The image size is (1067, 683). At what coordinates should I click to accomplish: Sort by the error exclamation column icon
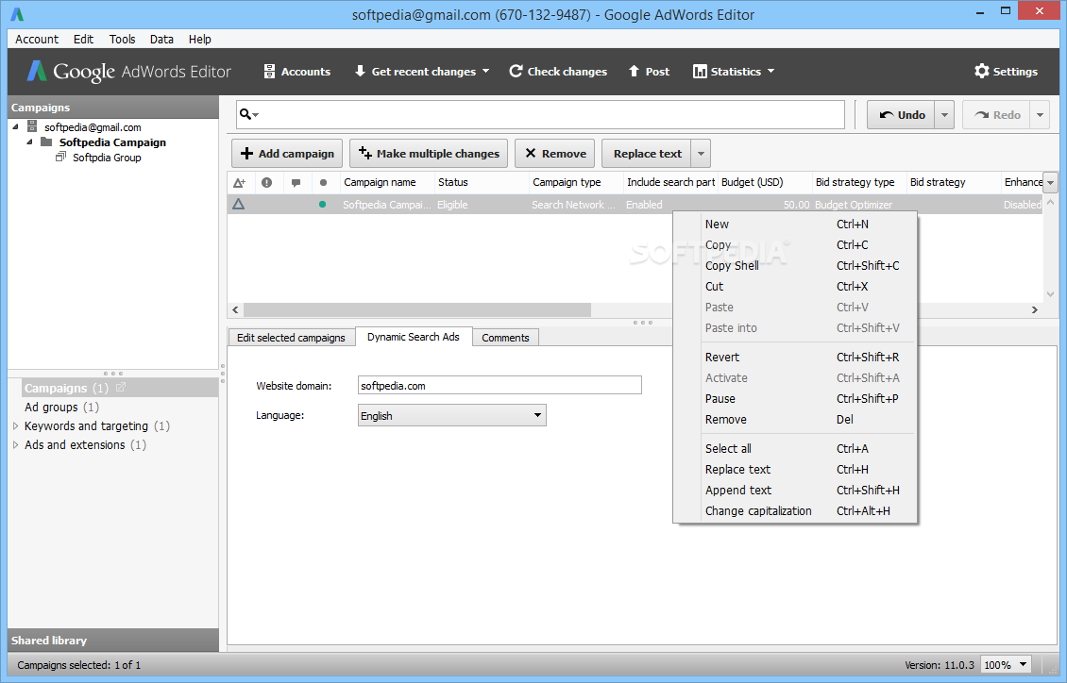pyautogui.click(x=266, y=182)
